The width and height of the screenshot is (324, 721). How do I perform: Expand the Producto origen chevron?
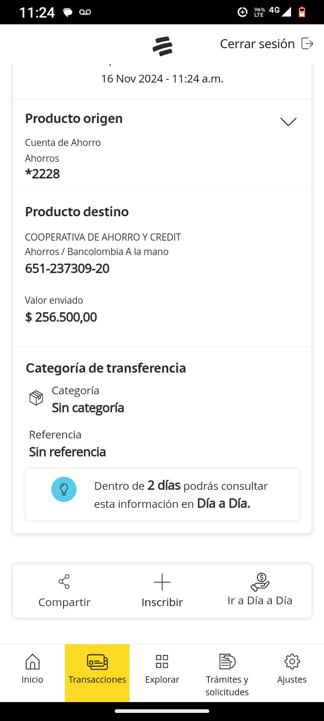[288, 122]
